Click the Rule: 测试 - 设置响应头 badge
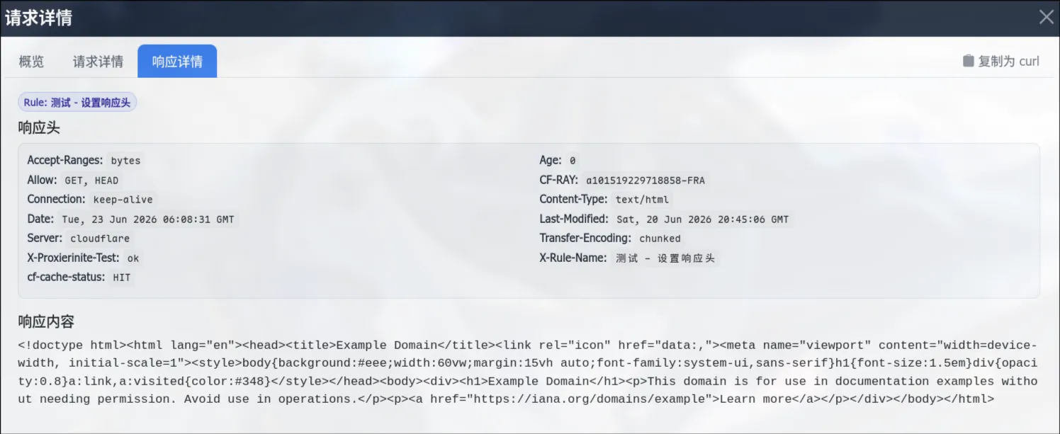Image resolution: width=1060 pixels, height=434 pixels. (x=77, y=103)
